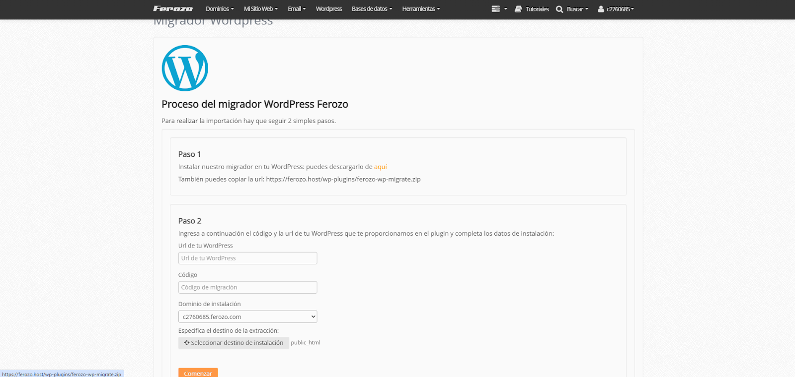
Task: Click the user account icon
Action: coord(601,9)
